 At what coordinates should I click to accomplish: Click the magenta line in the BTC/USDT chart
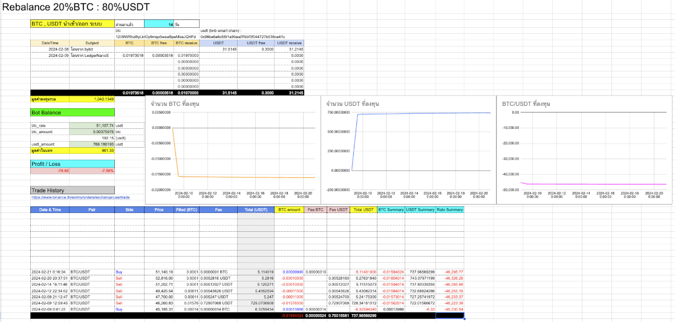(x=594, y=184)
